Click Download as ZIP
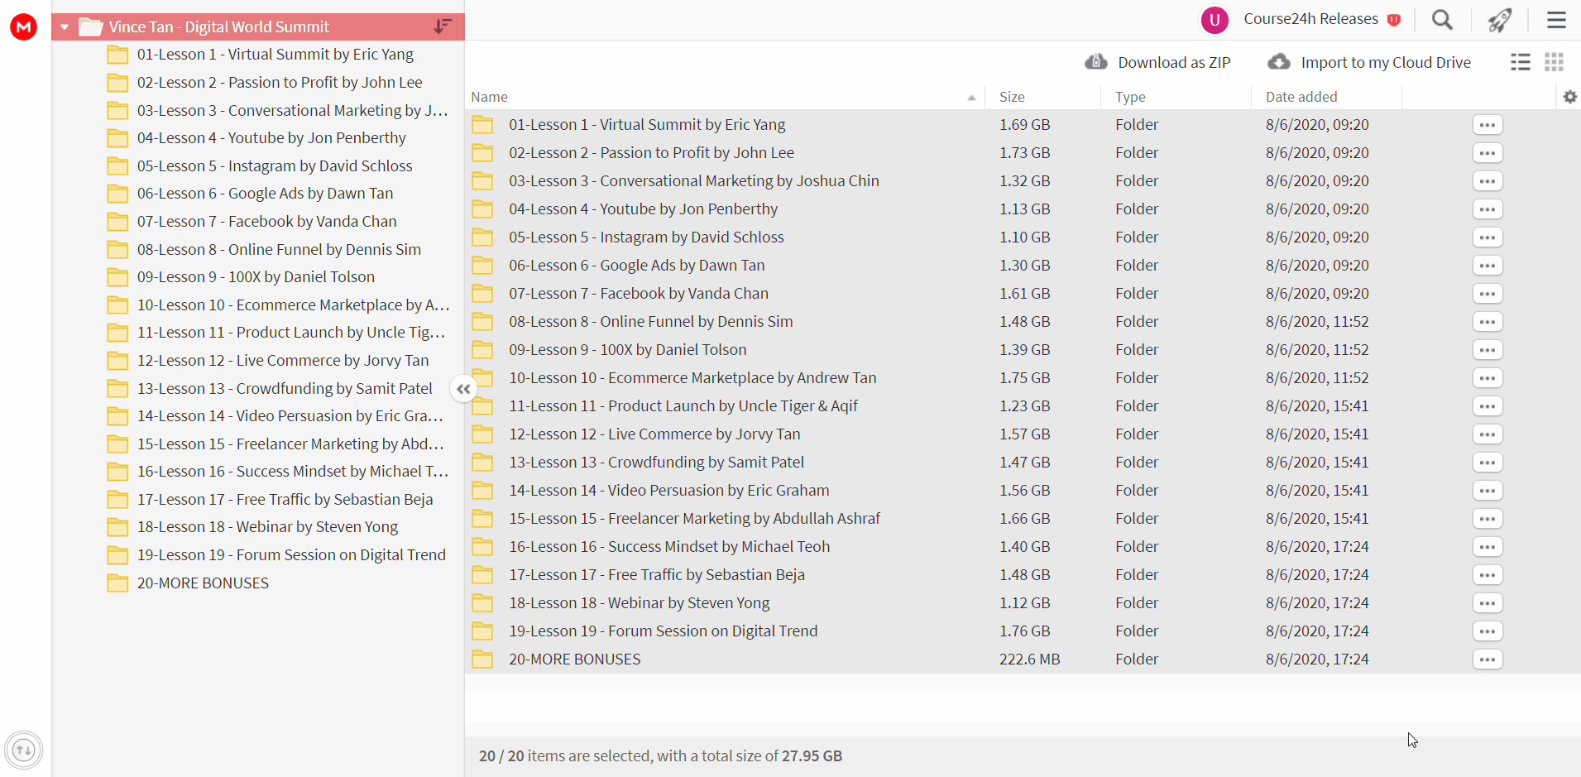The width and height of the screenshot is (1581, 777). click(x=1158, y=62)
